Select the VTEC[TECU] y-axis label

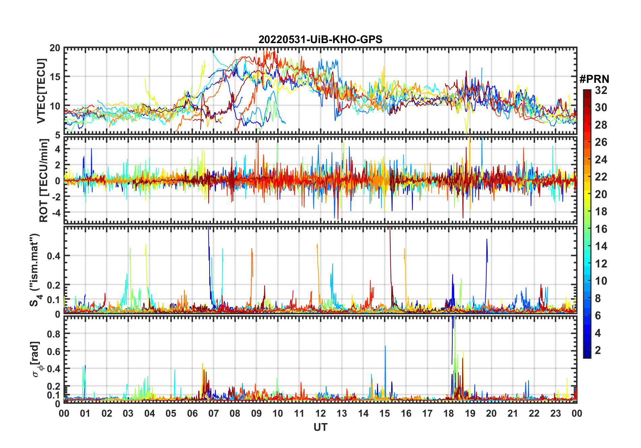pyautogui.click(x=41, y=91)
